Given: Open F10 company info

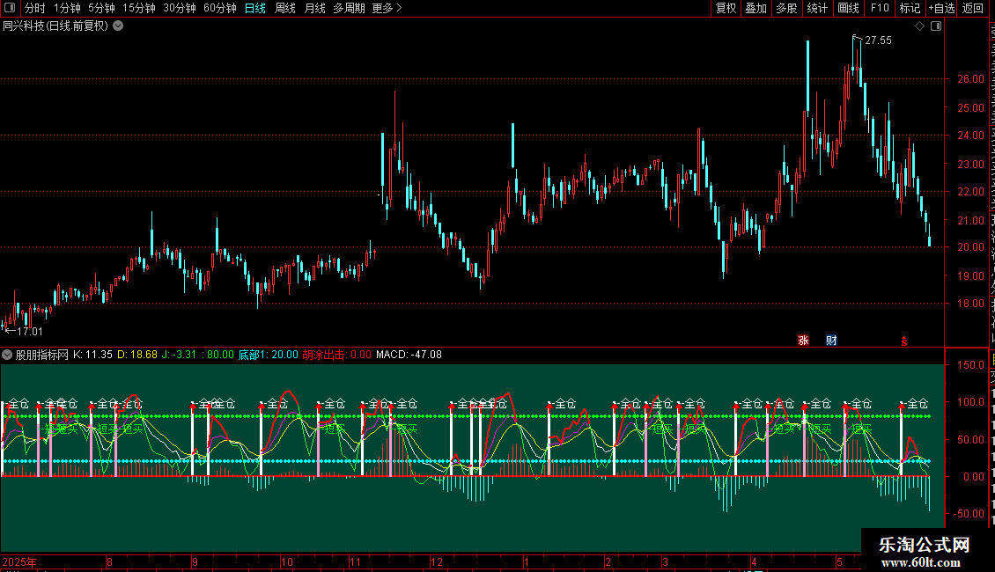Looking at the screenshot, I should click(880, 8).
